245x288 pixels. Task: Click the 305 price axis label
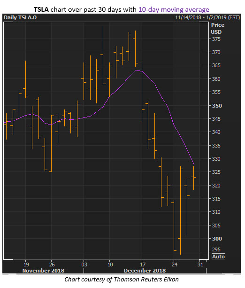[216, 226]
